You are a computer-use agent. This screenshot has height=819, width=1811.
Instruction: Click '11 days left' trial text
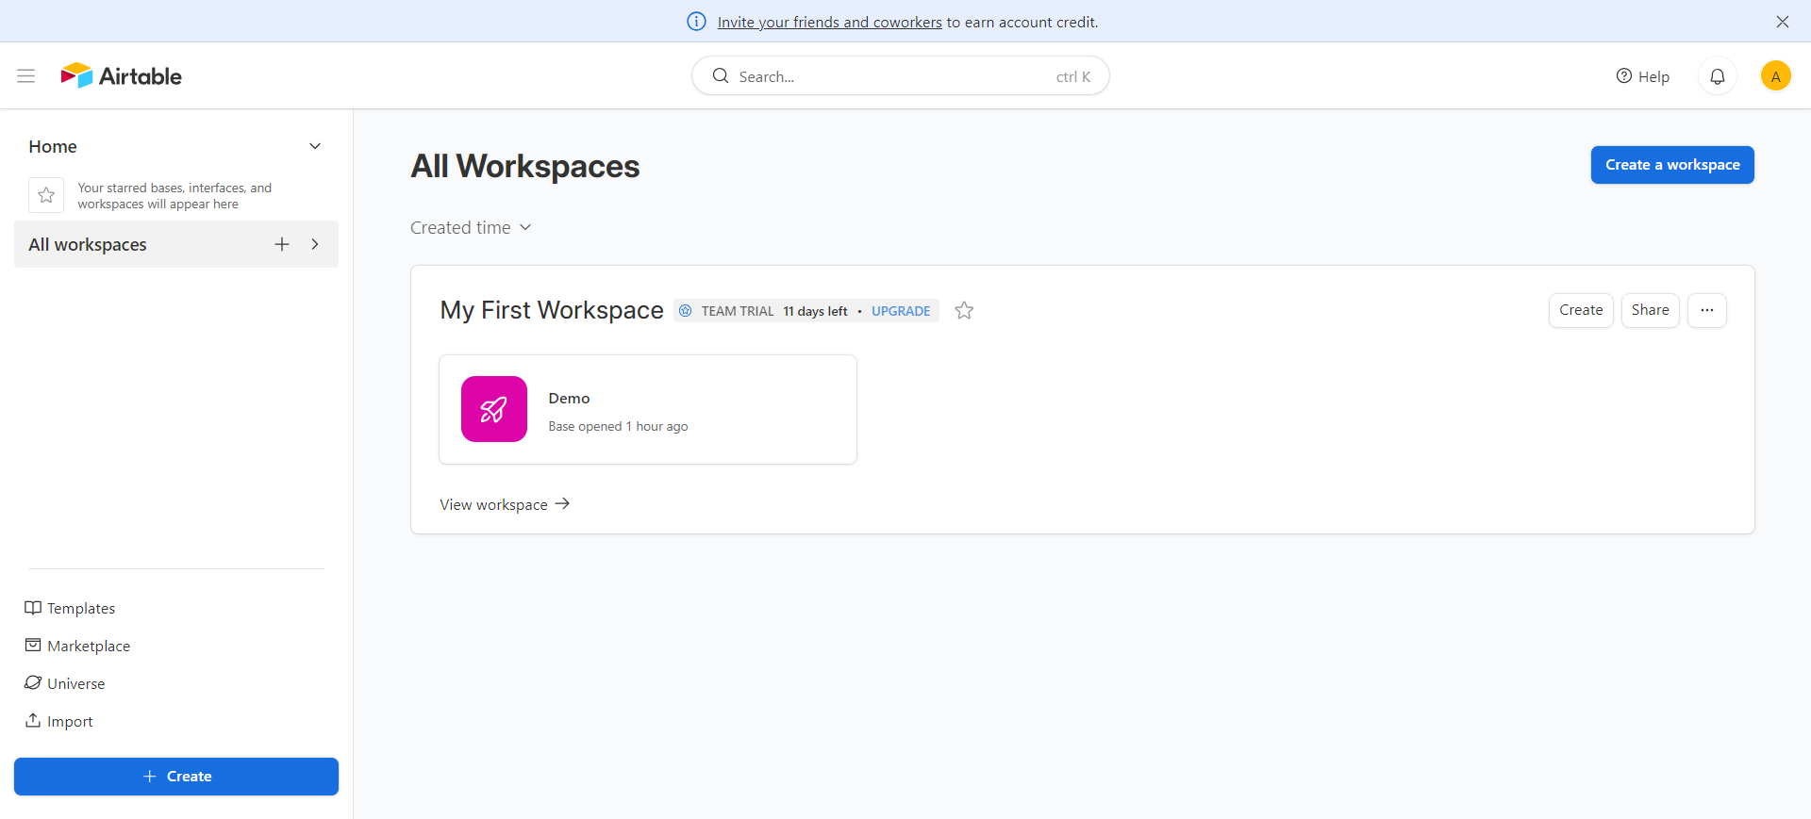coord(816,311)
